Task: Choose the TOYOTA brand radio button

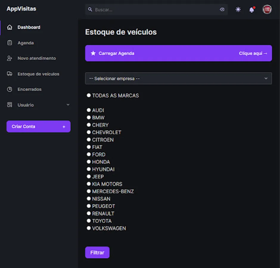Action: [88, 221]
